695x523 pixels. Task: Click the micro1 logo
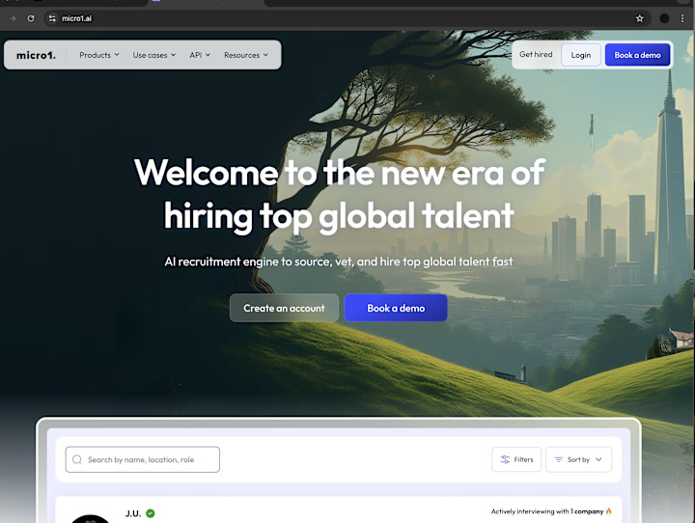36,55
